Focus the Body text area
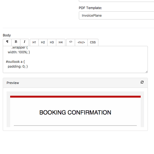 point(75,59)
